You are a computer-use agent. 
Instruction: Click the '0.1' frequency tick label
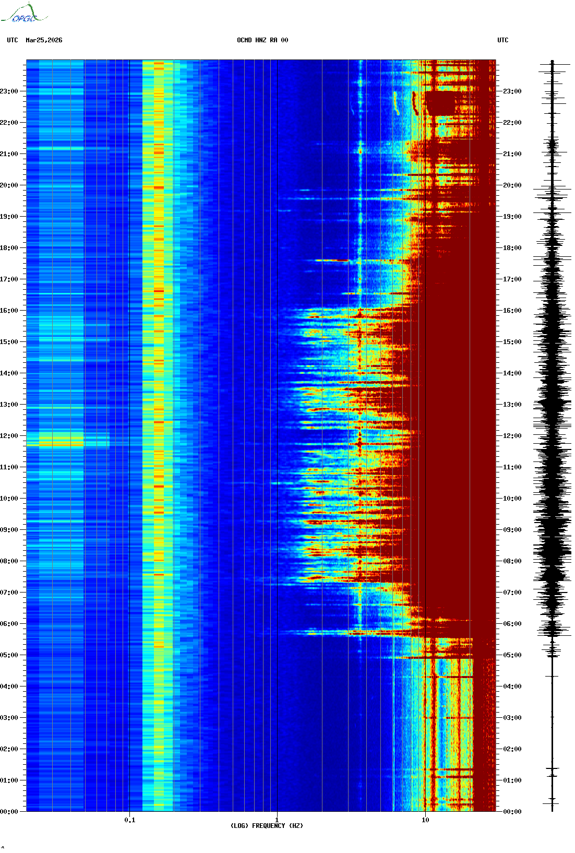(130, 820)
